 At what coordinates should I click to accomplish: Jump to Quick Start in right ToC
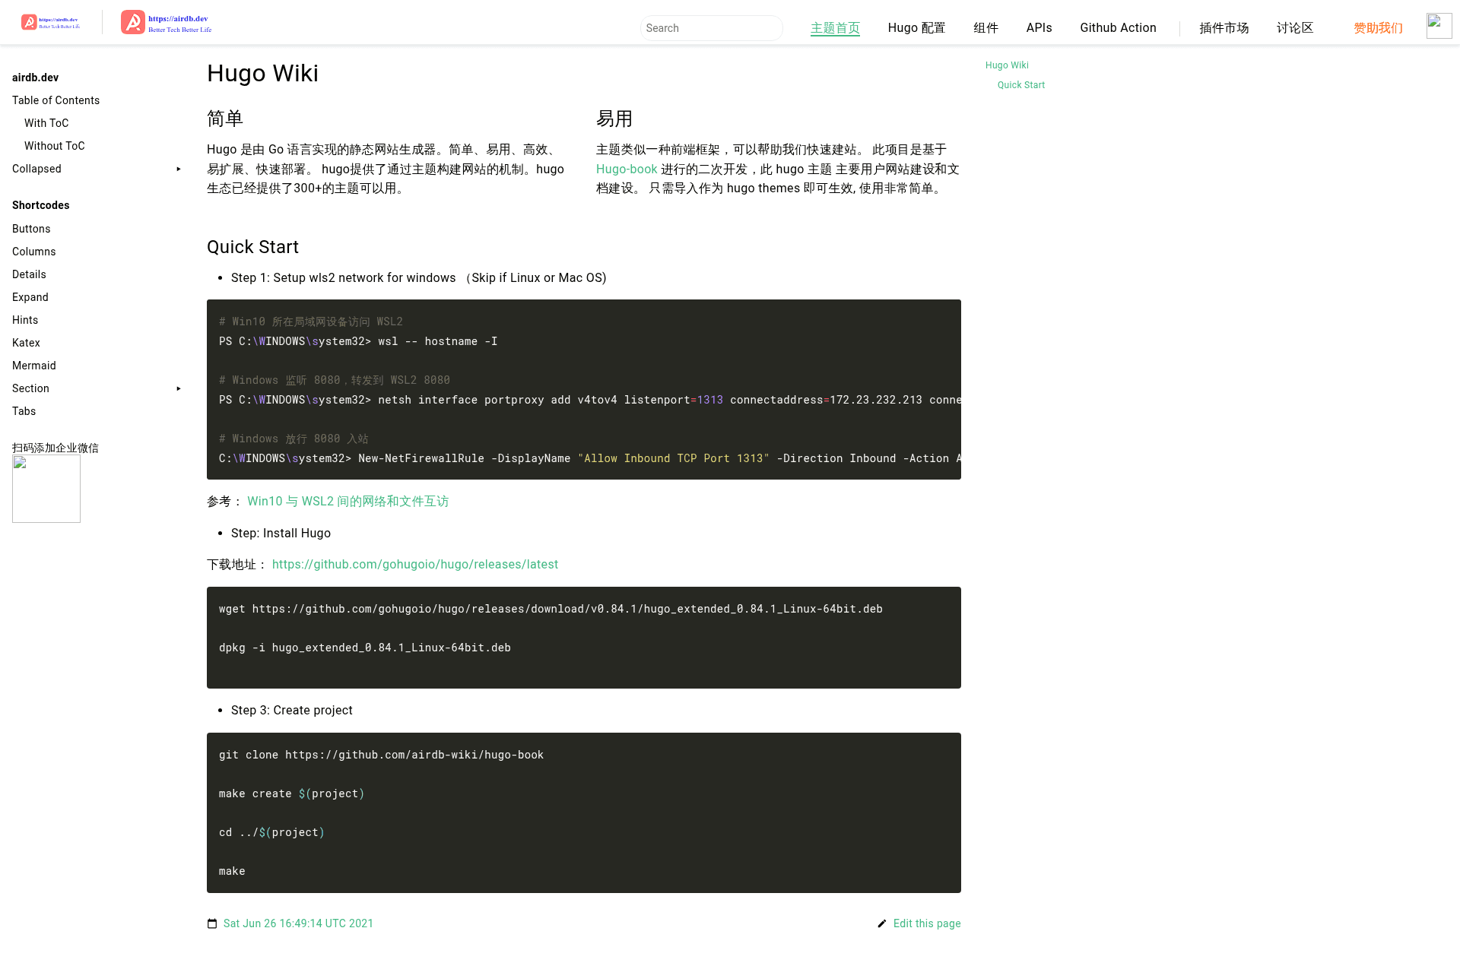(x=1021, y=85)
